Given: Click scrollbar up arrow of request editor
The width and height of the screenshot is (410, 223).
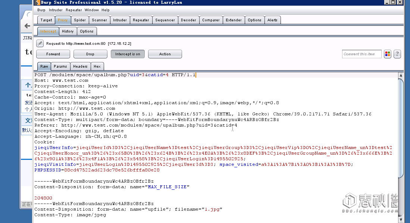Looking at the screenshot, I should point(401,75).
